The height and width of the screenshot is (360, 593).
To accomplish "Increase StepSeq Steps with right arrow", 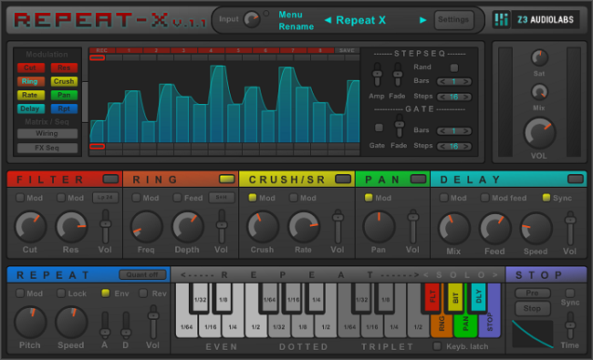I will click(467, 98).
